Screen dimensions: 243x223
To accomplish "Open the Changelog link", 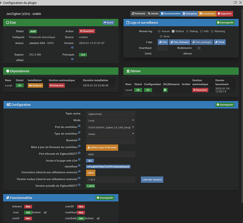I will (x=189, y=14).
